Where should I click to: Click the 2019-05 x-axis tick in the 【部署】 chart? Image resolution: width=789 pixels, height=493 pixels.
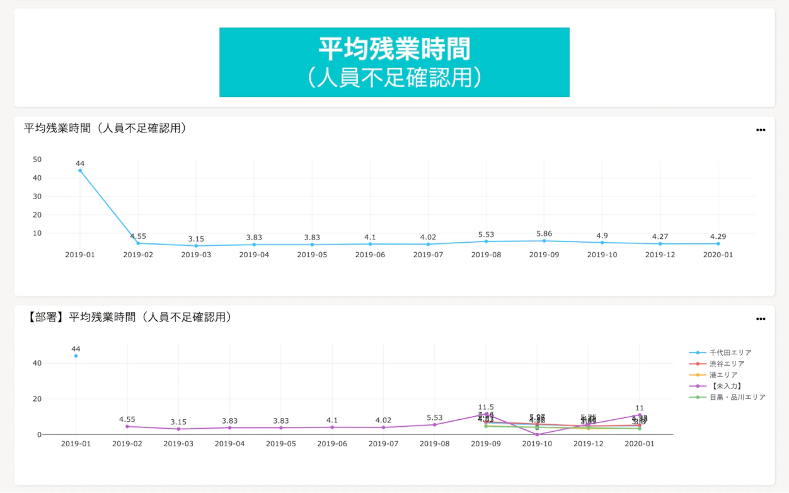click(280, 444)
